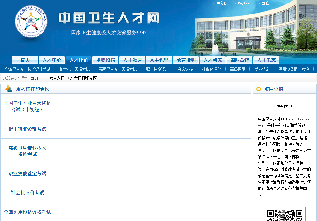
Task: Open 职业技能鉴定 submenu item
Action: click(x=157, y=69)
